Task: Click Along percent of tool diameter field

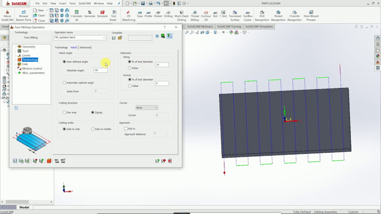Action: coord(162,64)
